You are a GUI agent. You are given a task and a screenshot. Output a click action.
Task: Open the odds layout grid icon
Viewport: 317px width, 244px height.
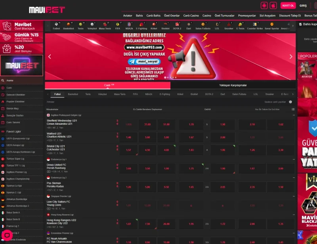[293, 109]
